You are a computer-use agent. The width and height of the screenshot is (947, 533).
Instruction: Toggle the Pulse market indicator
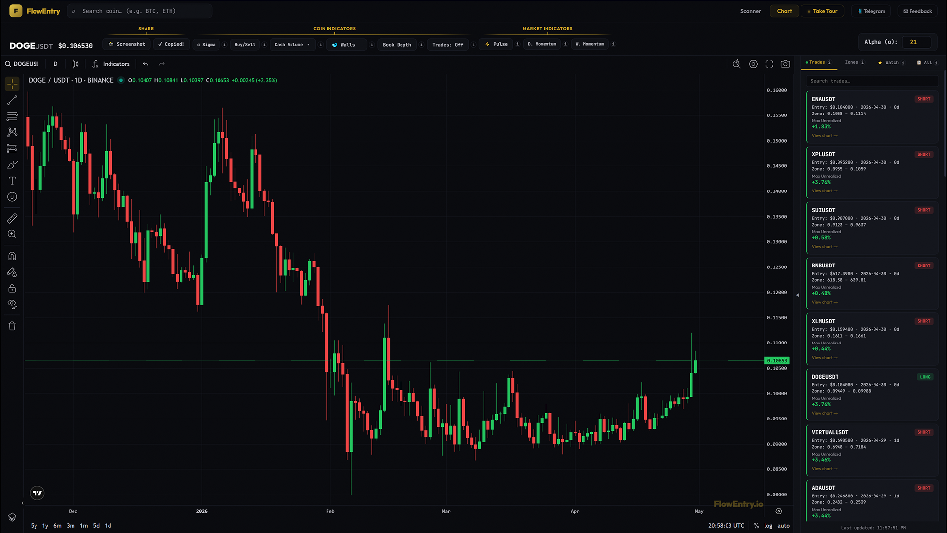pos(497,44)
